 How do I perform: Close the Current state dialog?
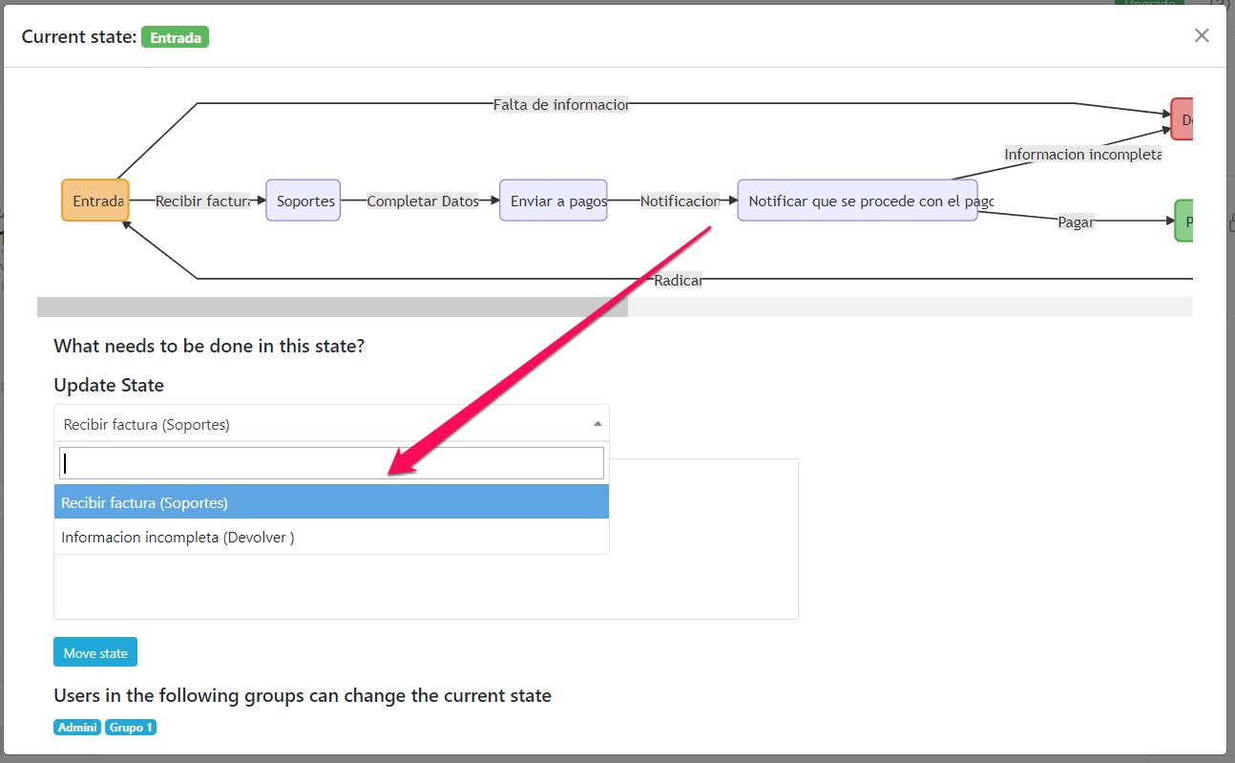tap(1202, 35)
